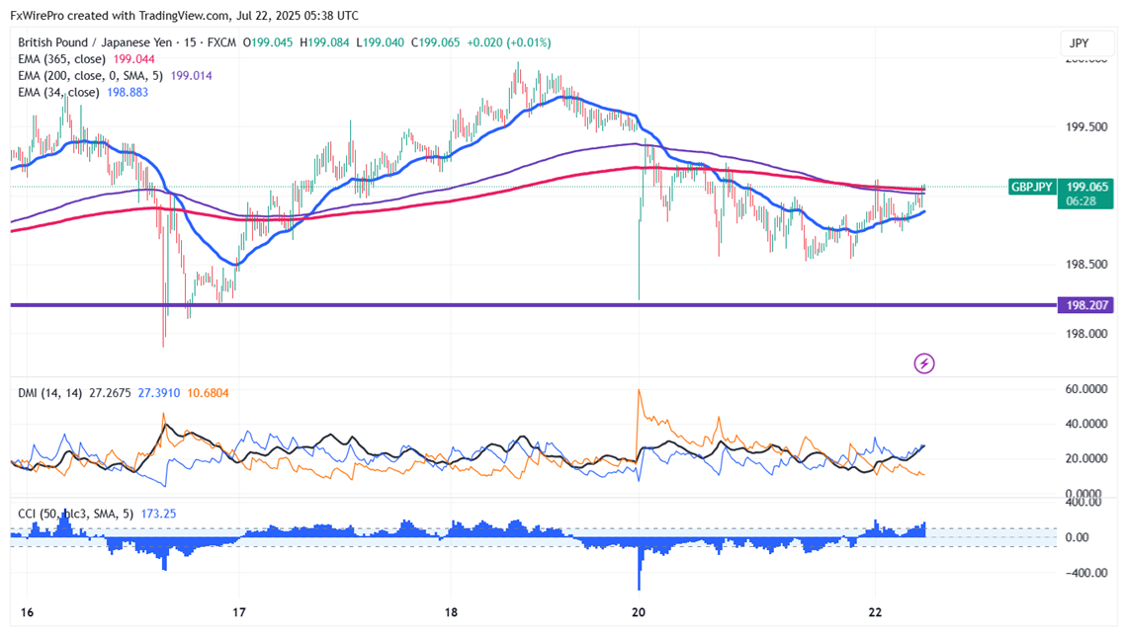The image size is (1121, 638).
Task: Click the high price H199.084 value
Action: pyautogui.click(x=324, y=42)
